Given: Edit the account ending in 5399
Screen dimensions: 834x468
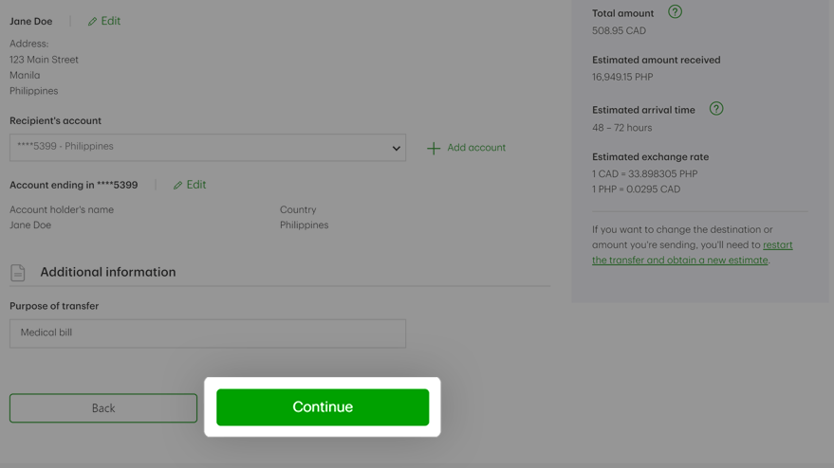Looking at the screenshot, I should click(190, 185).
